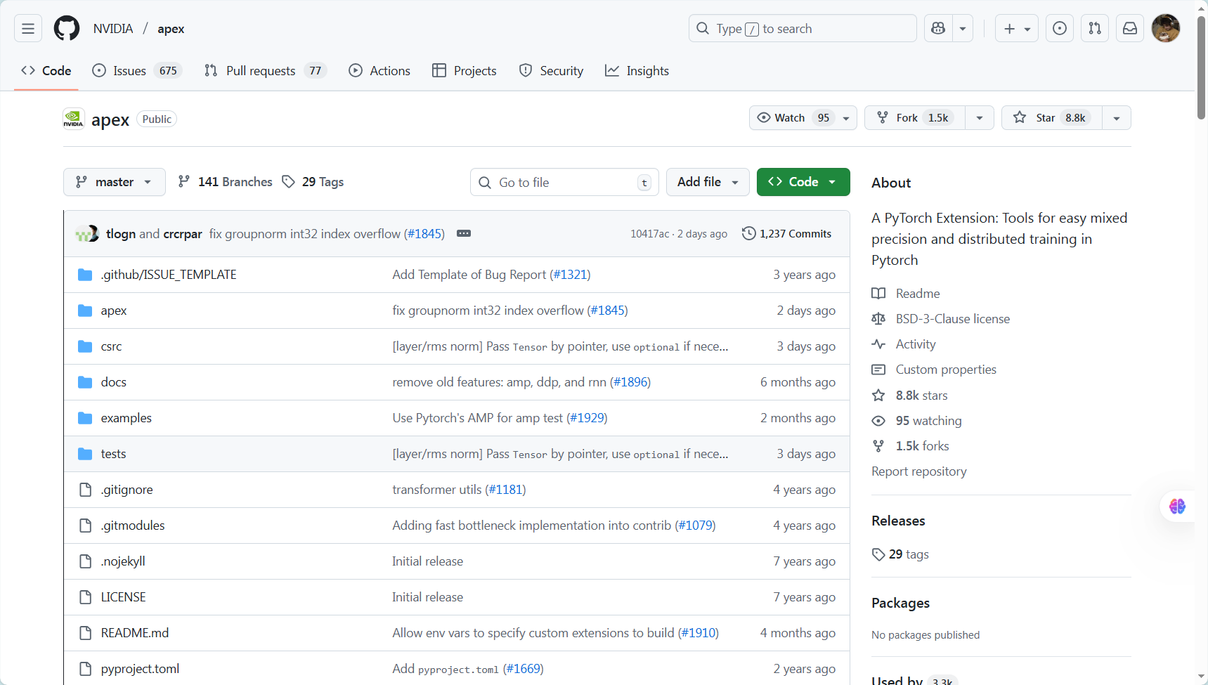Viewport: 1208px width, 685px height.
Task: Click the 10417ac commit hash
Action: pos(649,234)
